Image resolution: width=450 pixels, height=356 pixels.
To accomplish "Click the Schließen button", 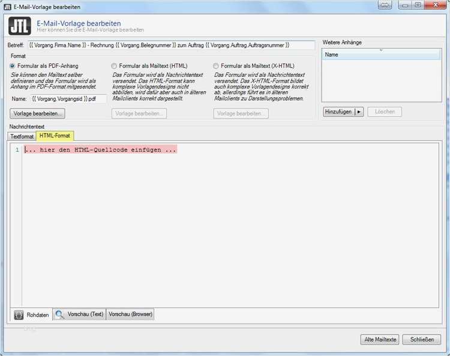I will click(x=422, y=340).
